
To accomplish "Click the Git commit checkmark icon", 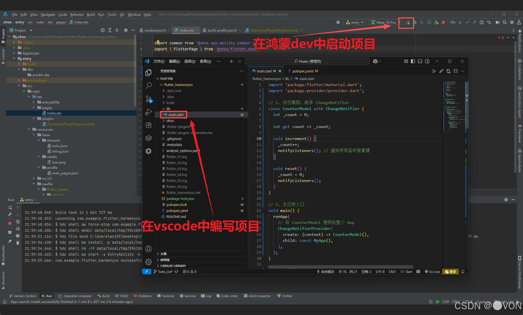I will pyautogui.click(x=467, y=22).
